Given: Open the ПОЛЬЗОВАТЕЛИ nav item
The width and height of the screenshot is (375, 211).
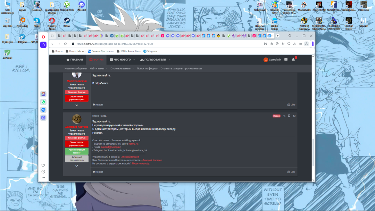Looking at the screenshot, I should pyautogui.click(x=153, y=60).
